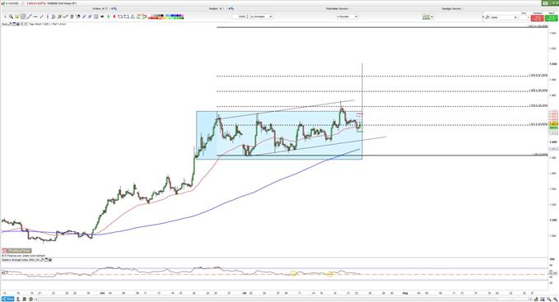Open RSI indicator settings wrench icon

click(x=42, y=260)
